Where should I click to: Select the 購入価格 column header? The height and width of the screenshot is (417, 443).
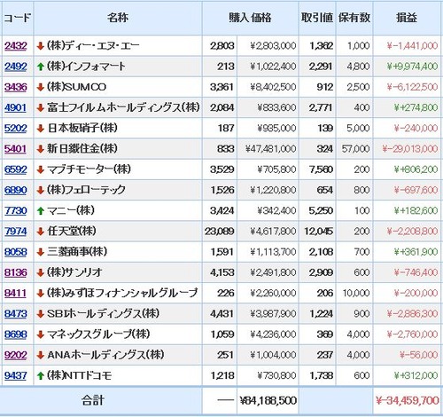pyautogui.click(x=250, y=18)
